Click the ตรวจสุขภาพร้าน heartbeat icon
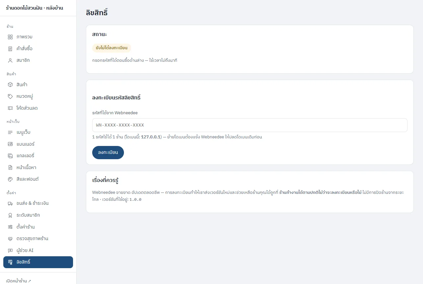 (x=10, y=238)
